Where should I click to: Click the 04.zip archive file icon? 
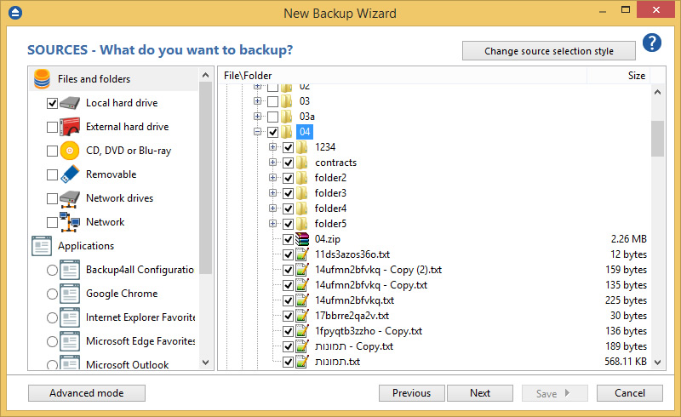pos(301,239)
